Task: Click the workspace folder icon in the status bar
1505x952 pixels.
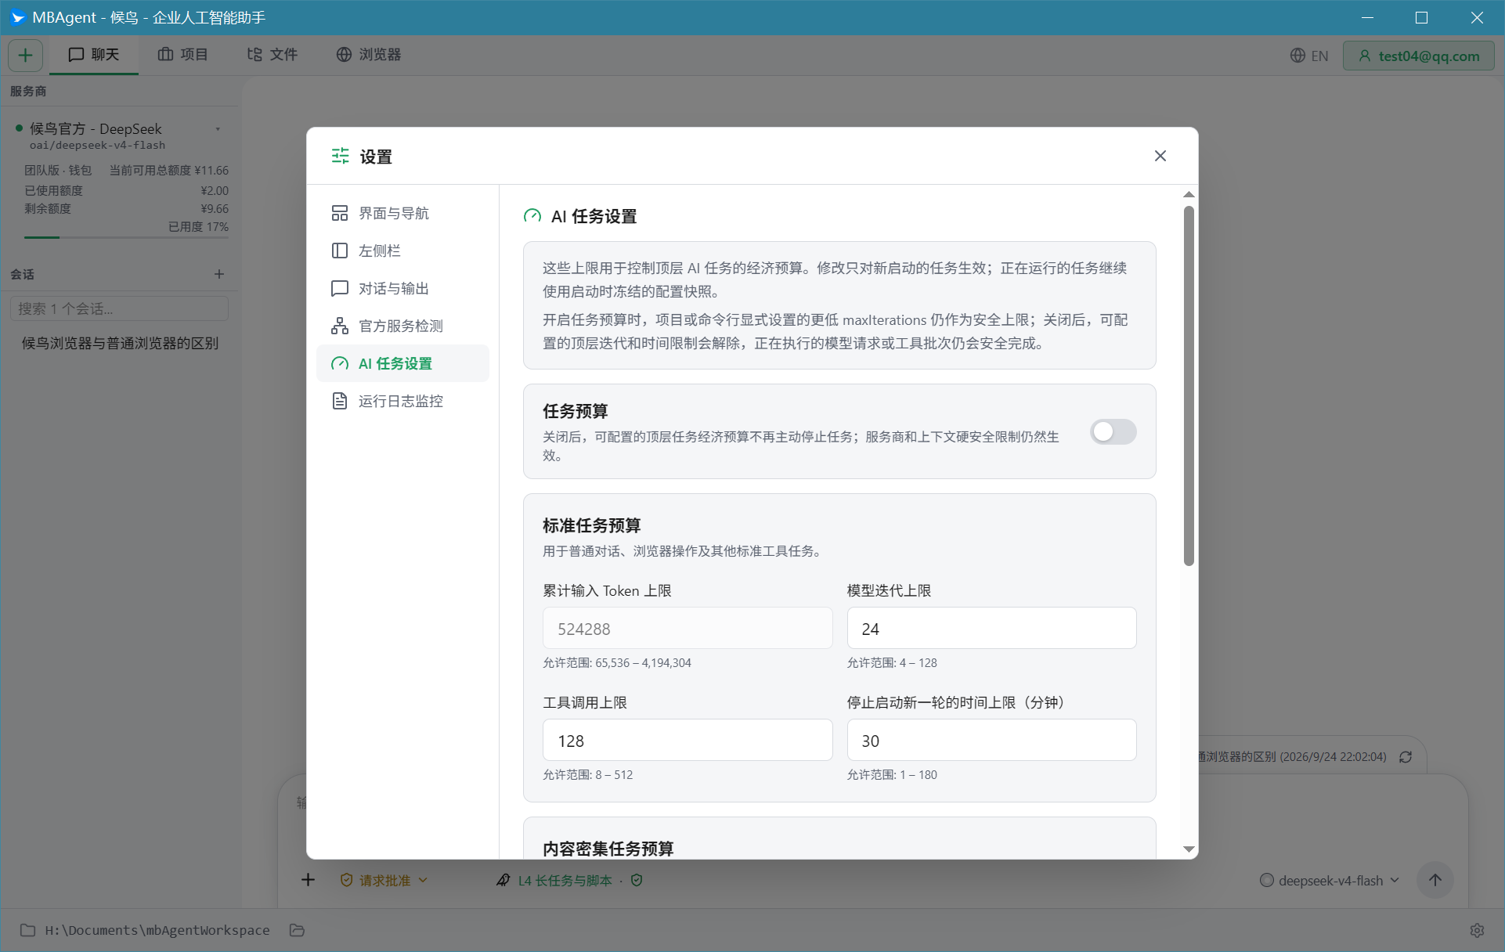Action: [x=27, y=930]
